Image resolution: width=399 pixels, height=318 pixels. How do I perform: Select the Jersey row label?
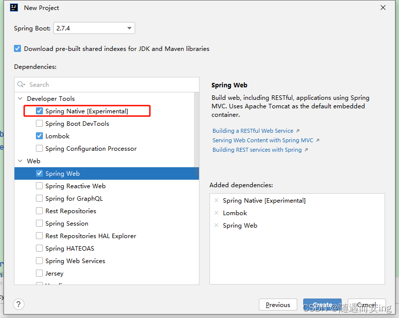(x=54, y=273)
